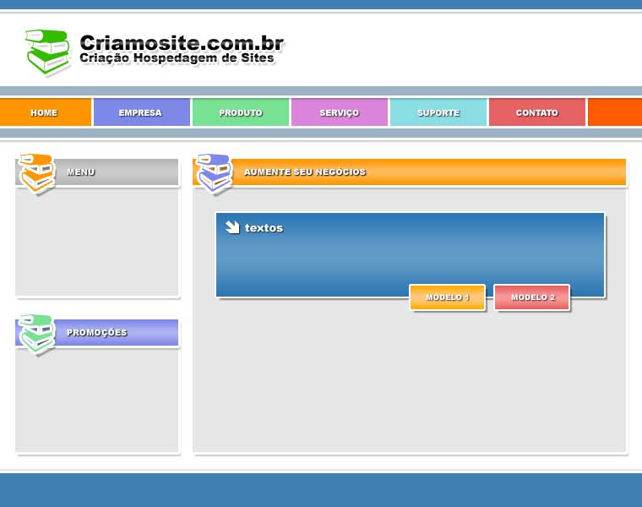
Task: Click the blue books icon in main header
Action: point(214,173)
